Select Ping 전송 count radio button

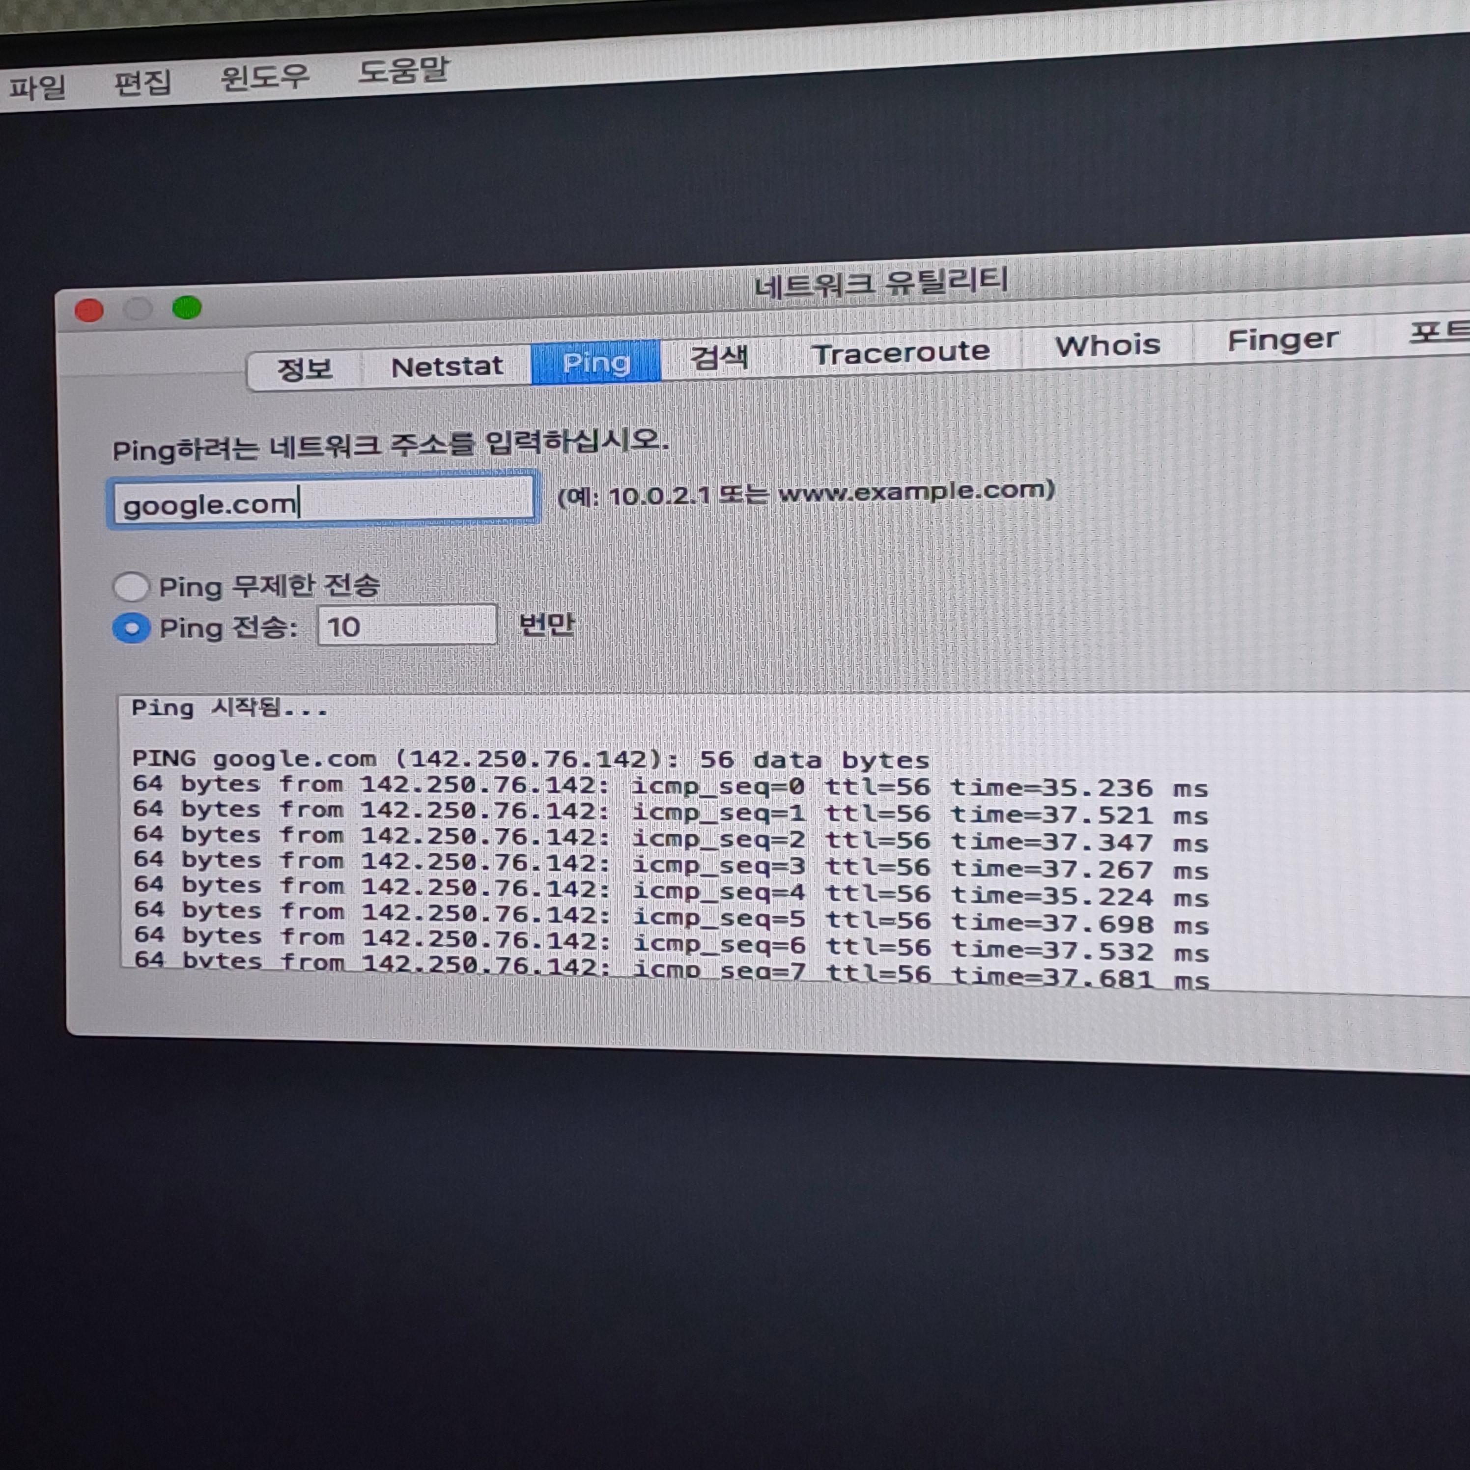131,628
